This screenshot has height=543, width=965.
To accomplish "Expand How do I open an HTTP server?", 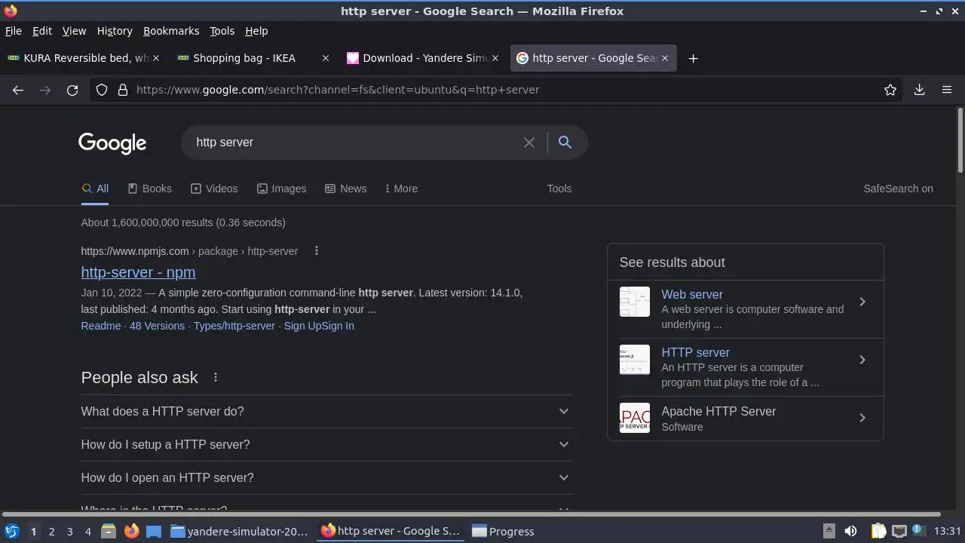I will pyautogui.click(x=326, y=477).
